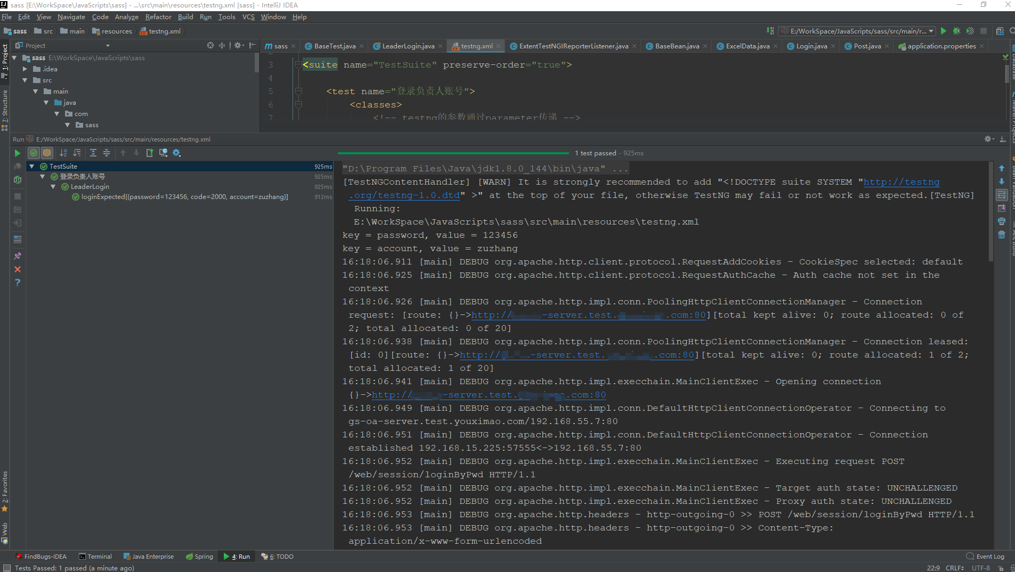
Task: Console scroll down arrow icon
Action: click(x=1002, y=181)
